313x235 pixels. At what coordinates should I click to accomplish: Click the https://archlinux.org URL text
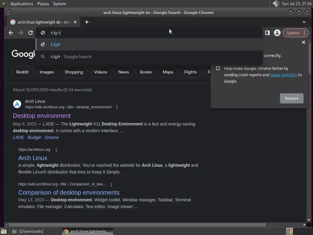[34, 150]
